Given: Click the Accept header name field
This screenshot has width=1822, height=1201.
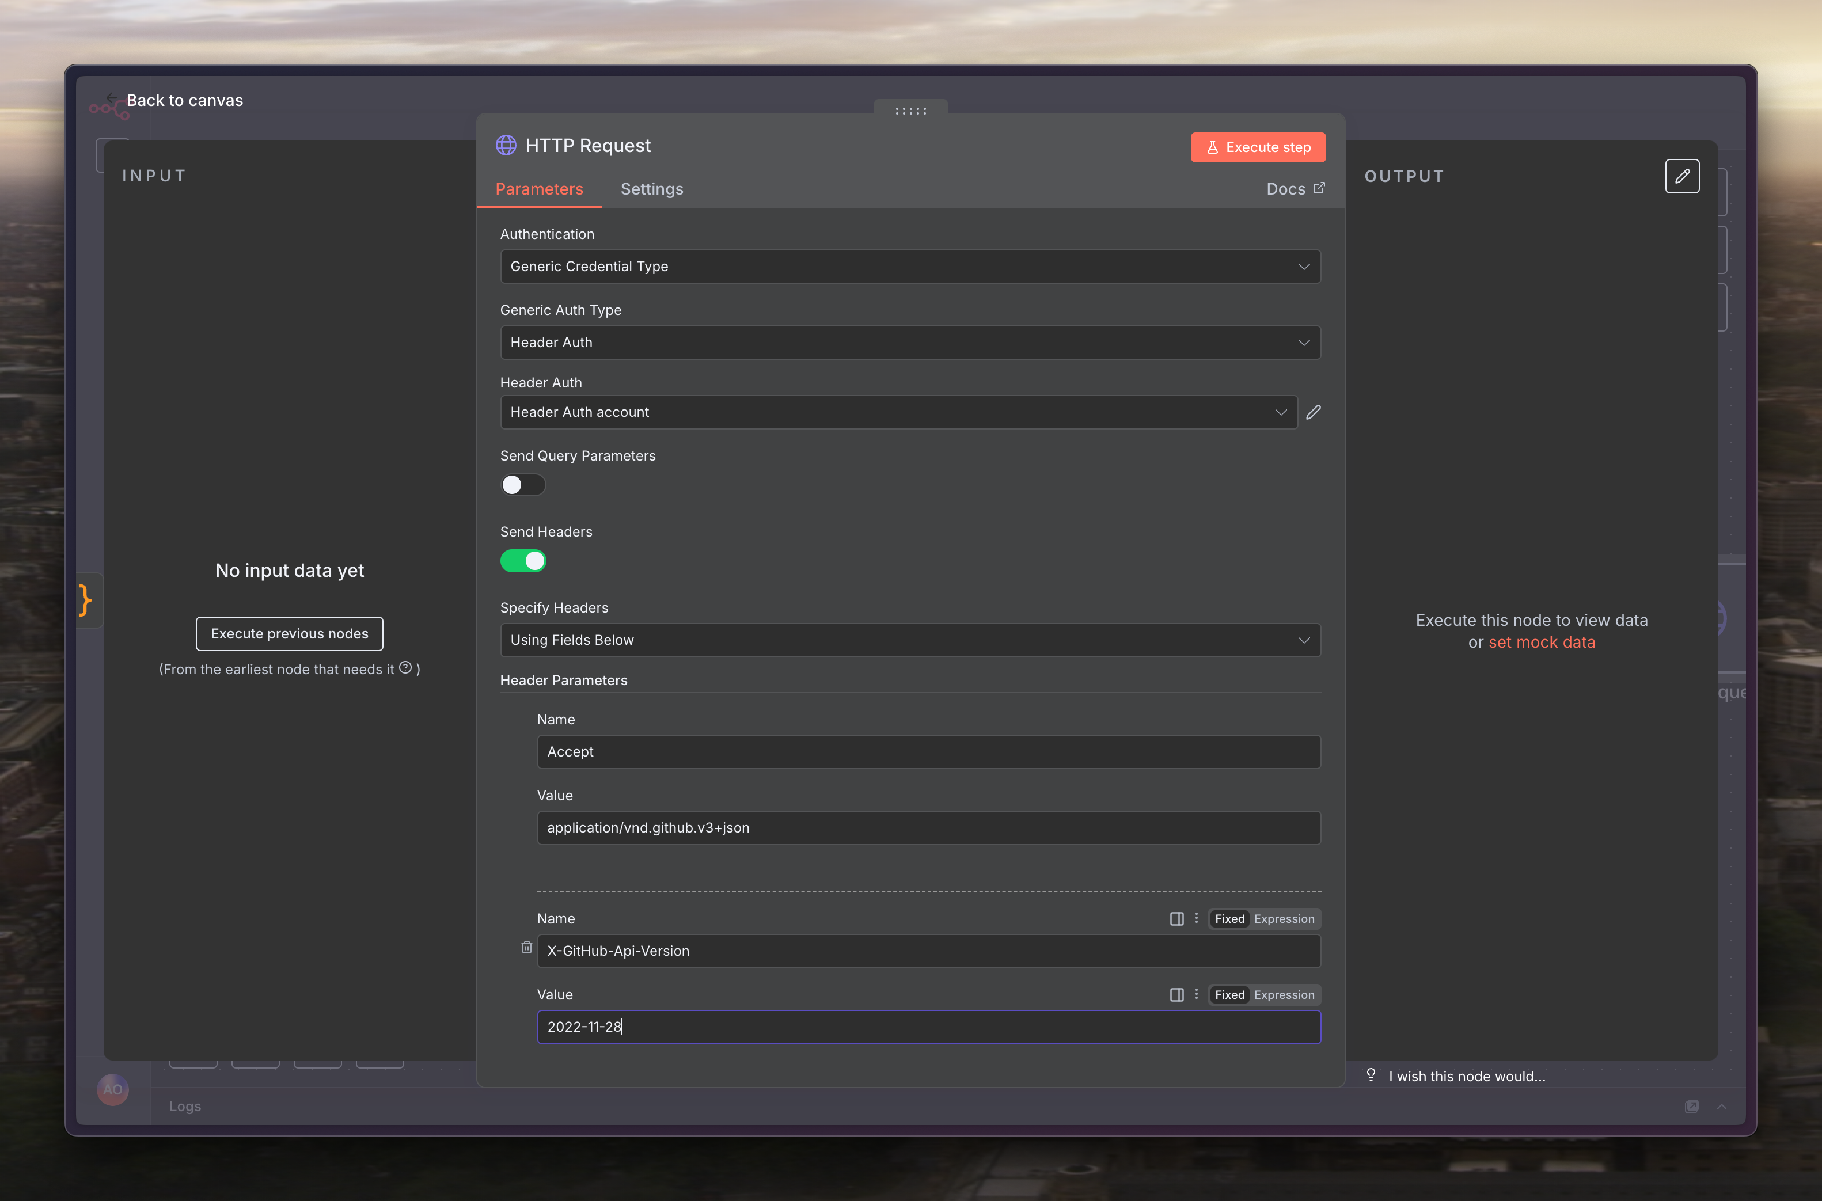Looking at the screenshot, I should [928, 751].
